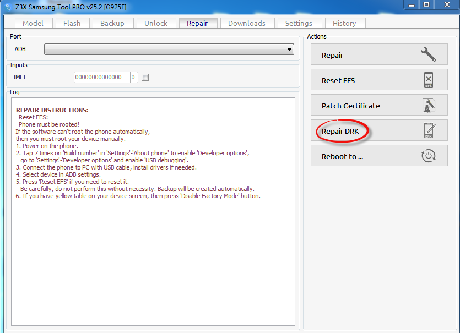Click the Patch Certificate label
460x333 pixels.
[x=350, y=106]
